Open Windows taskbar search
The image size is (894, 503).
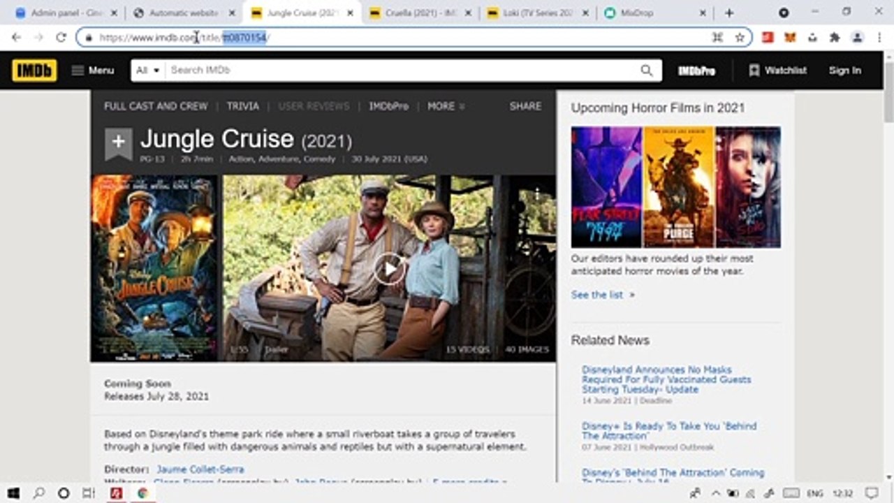(39, 493)
